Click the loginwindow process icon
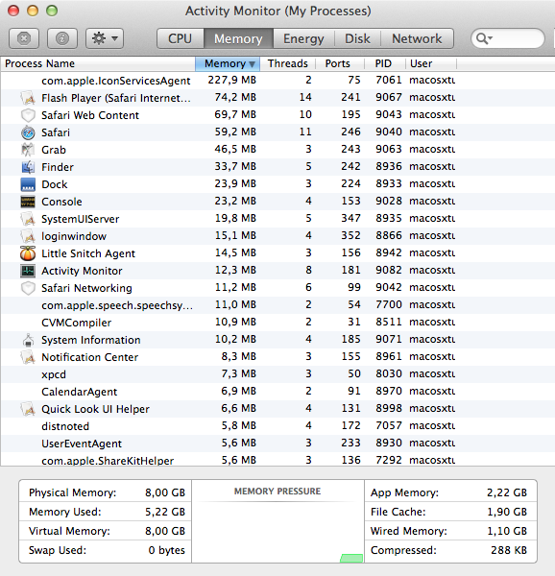This screenshot has height=576, width=555. point(28,236)
